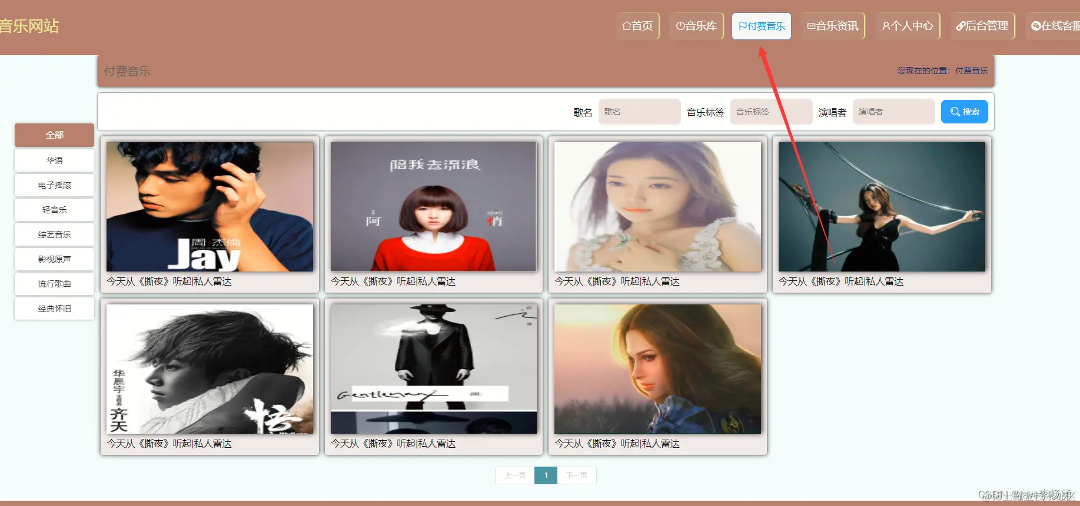Filter by 轻音乐 category

coord(54,210)
